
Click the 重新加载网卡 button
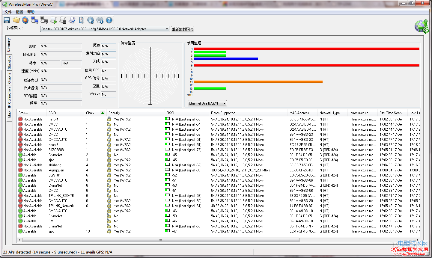(x=182, y=29)
